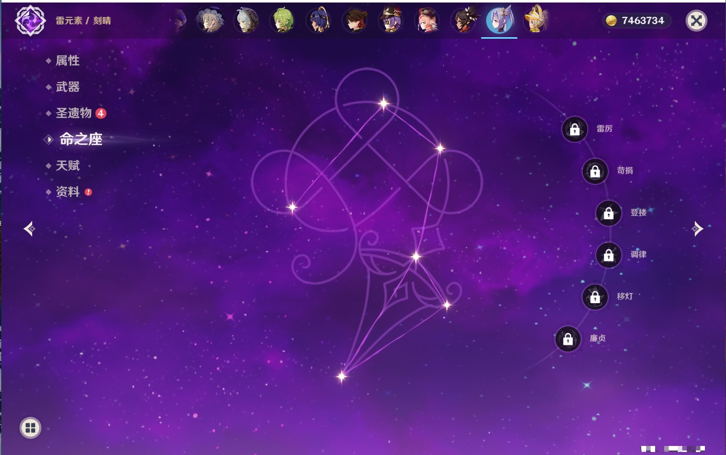Screen dimensions: 726x455
Task: Click the bottommost constellation star
Action: coord(342,376)
